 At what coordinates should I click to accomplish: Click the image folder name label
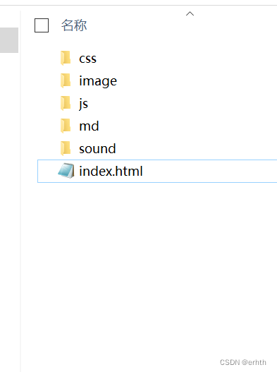click(x=98, y=81)
